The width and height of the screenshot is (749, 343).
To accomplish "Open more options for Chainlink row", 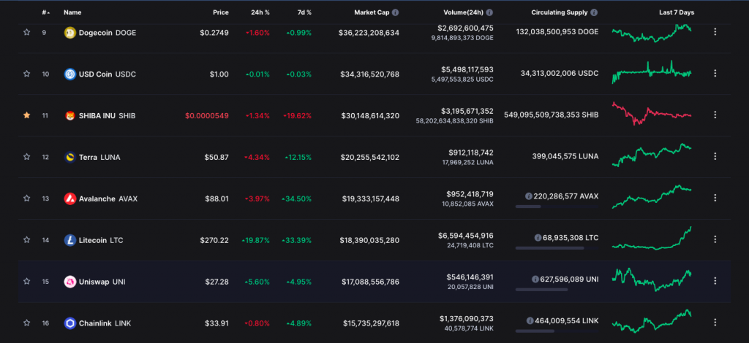I will [715, 323].
